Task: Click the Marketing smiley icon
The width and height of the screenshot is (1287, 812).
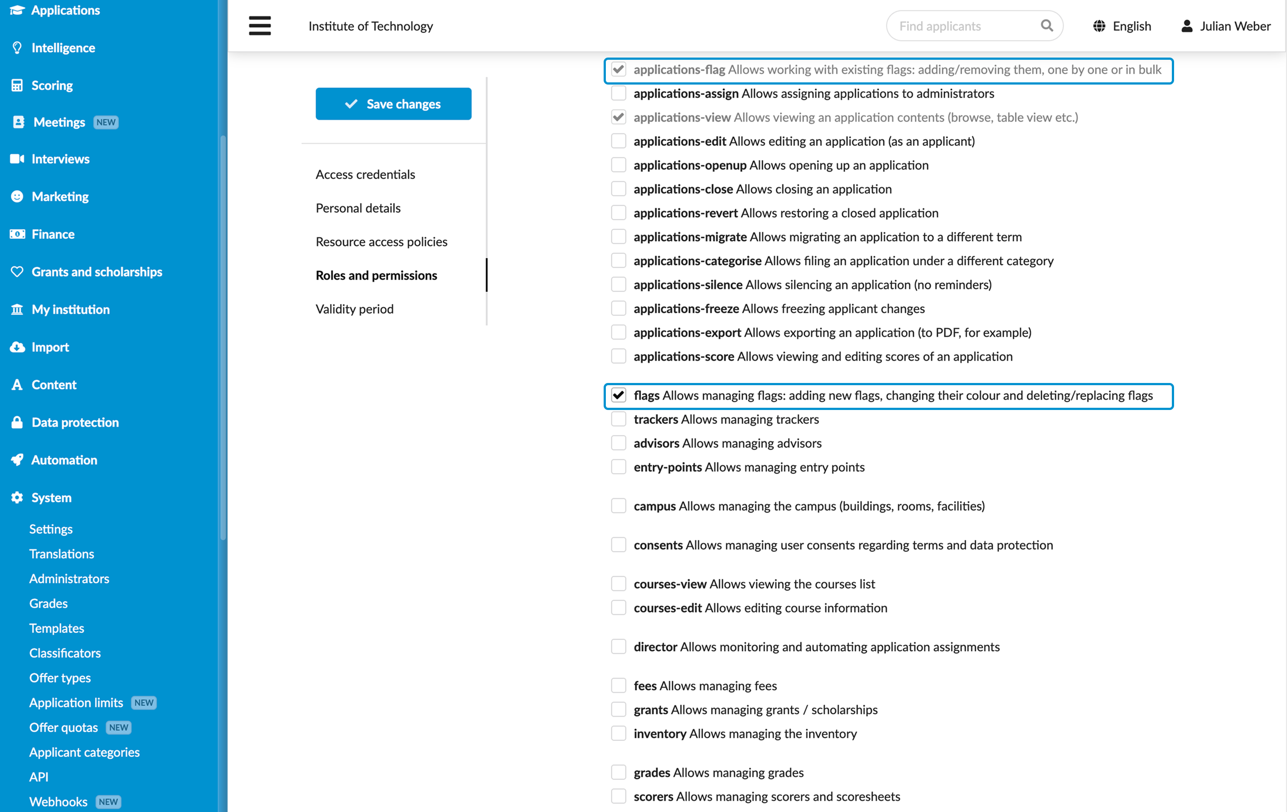Action: coord(17,197)
